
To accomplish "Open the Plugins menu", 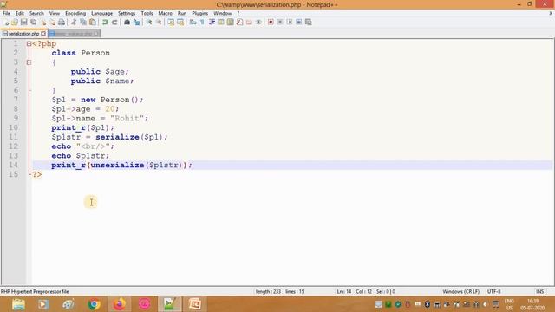I will coord(200,14).
